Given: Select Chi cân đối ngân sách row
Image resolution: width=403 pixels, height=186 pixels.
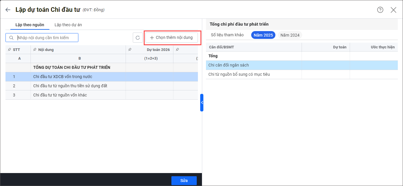Looking at the screenshot, I should click(228, 65).
